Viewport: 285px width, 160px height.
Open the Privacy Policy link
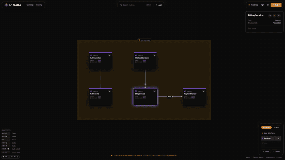point(270,157)
